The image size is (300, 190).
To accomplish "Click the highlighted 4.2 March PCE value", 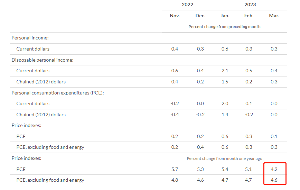I will (x=274, y=169).
